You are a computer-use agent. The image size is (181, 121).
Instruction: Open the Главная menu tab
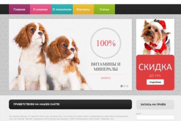(19, 9)
